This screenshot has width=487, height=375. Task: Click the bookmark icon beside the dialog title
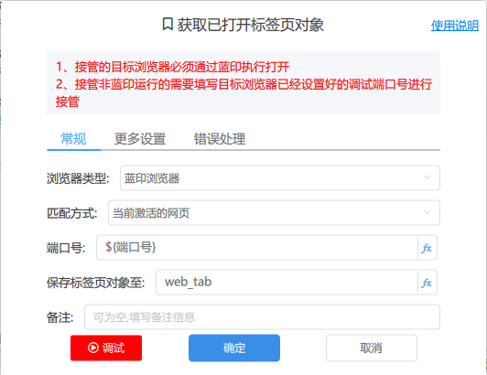tap(168, 25)
